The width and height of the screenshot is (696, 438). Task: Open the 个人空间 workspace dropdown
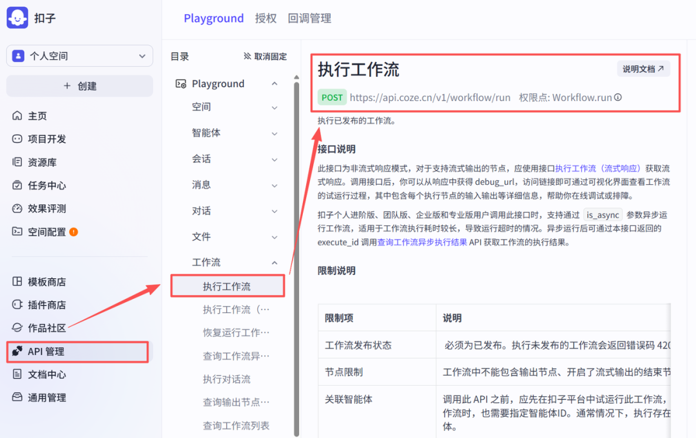point(79,56)
